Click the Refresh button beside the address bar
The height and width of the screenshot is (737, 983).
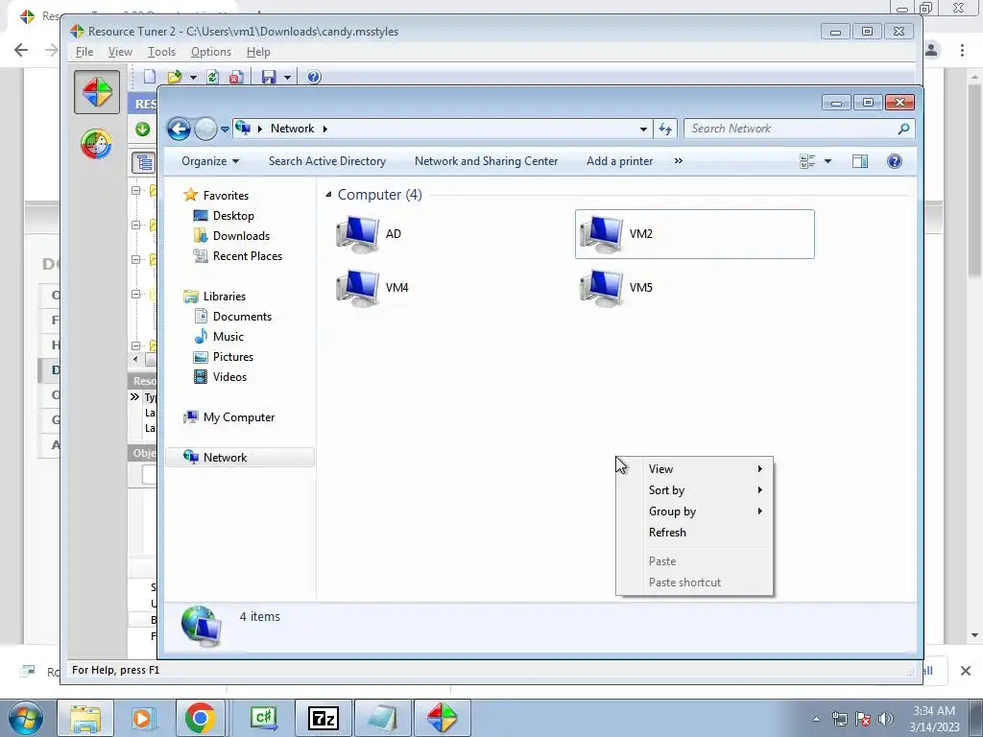665,130
